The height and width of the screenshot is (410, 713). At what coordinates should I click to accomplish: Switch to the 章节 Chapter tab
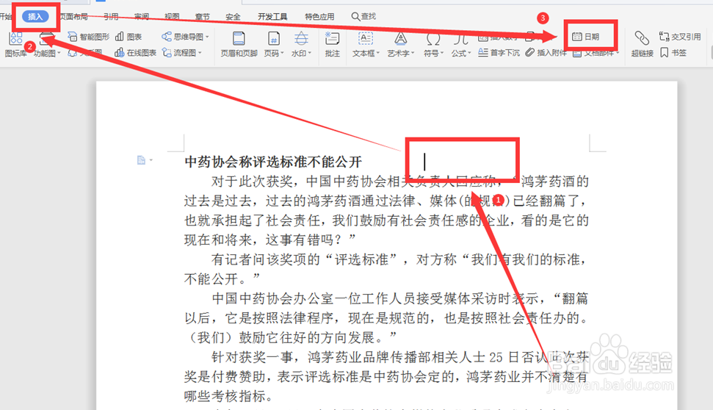pos(203,17)
